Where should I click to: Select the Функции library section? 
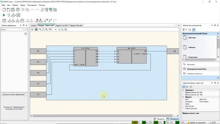coord(200,64)
